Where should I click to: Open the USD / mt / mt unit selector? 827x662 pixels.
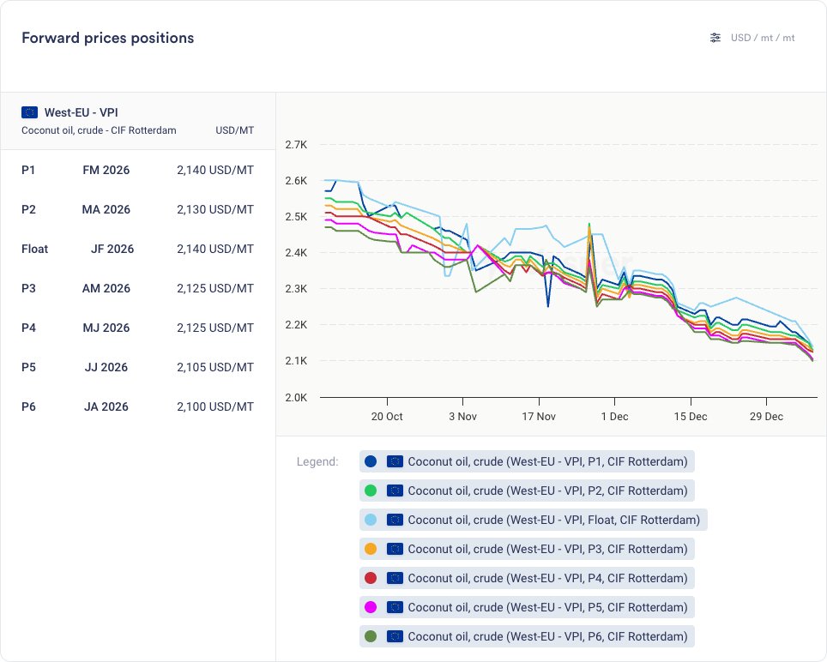pos(762,38)
